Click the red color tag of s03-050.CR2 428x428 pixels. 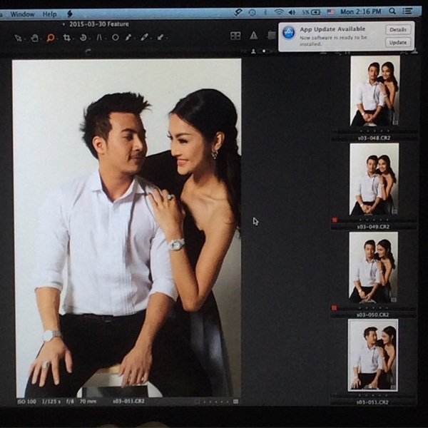click(x=334, y=308)
